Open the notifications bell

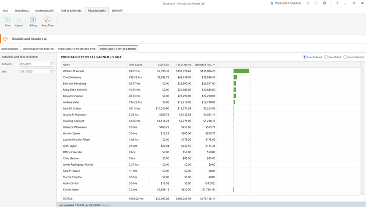coord(316,3)
